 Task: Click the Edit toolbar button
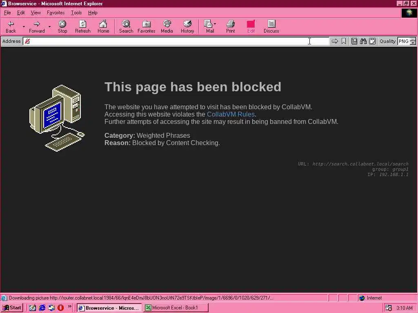pos(251,26)
